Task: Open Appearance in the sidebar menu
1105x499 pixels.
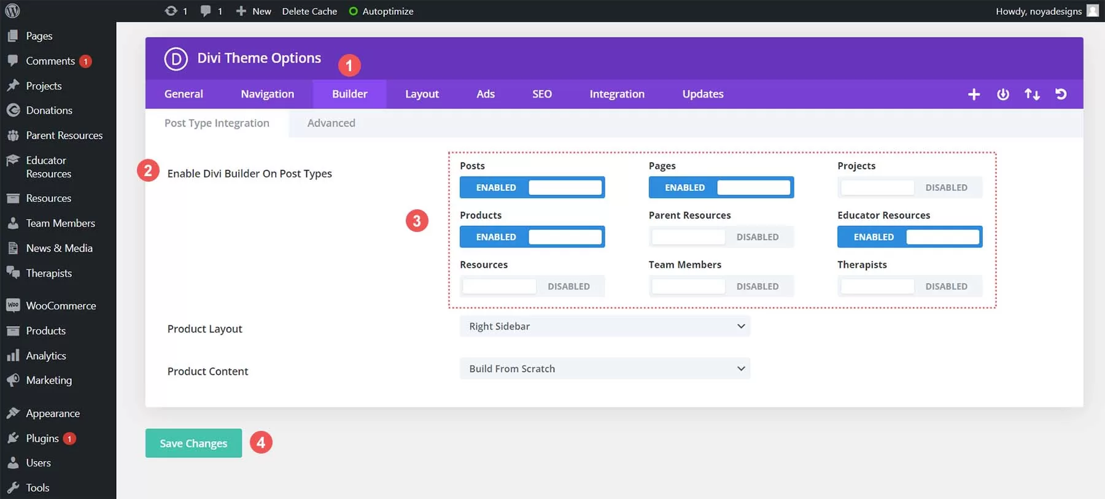Action: click(x=53, y=413)
